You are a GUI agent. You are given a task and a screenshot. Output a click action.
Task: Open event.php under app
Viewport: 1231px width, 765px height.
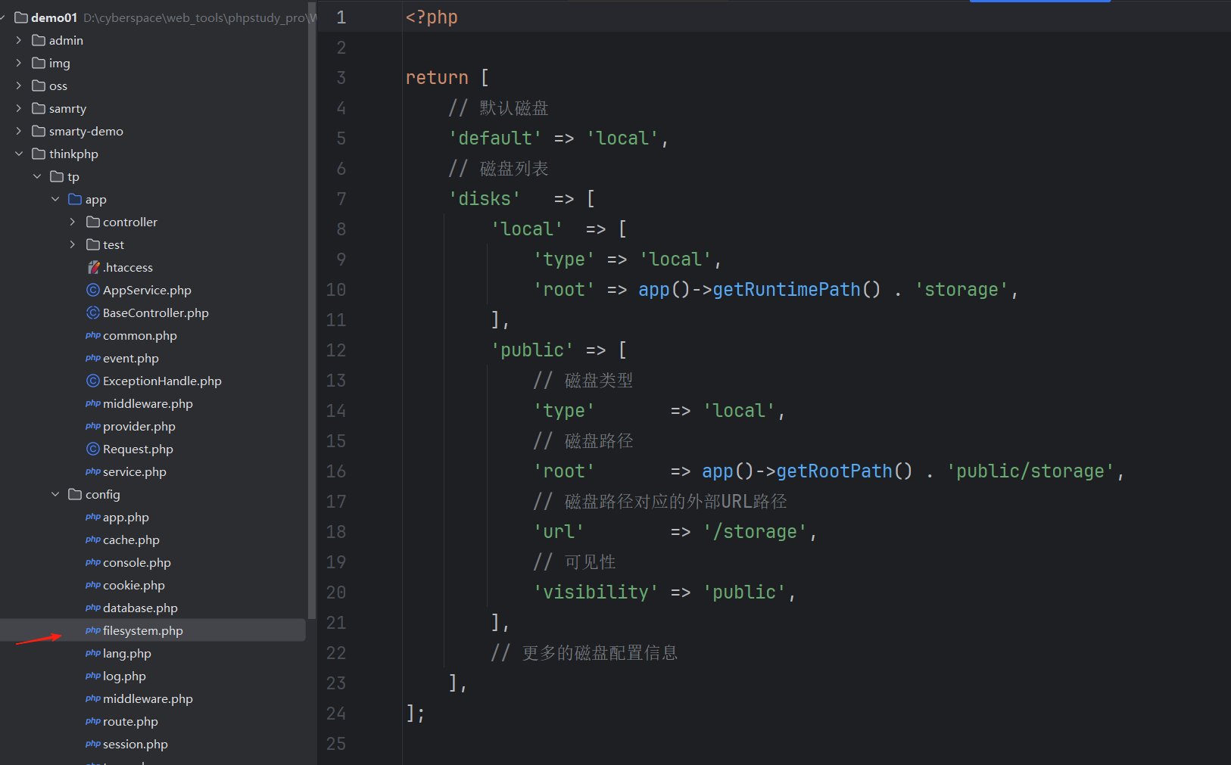pyautogui.click(x=131, y=358)
